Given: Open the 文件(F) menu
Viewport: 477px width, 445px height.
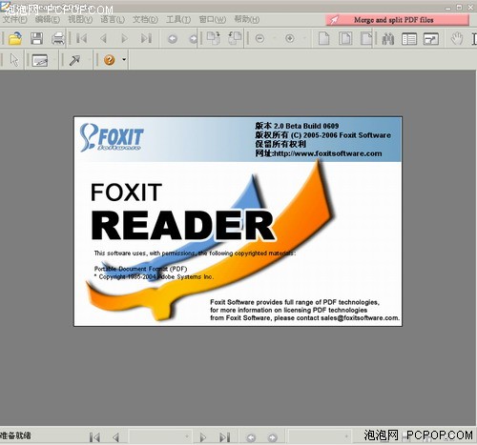Looking at the screenshot, I should pyautogui.click(x=15, y=20).
